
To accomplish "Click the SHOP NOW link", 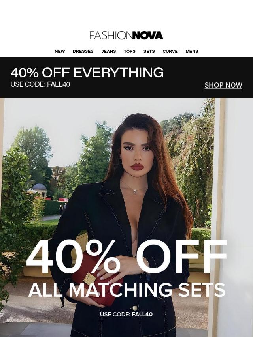I will (223, 85).
